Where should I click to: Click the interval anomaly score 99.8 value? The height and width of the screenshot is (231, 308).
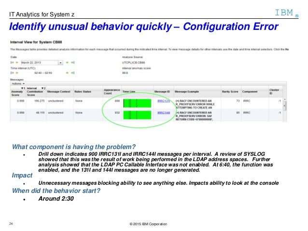pyautogui.click(x=125, y=73)
